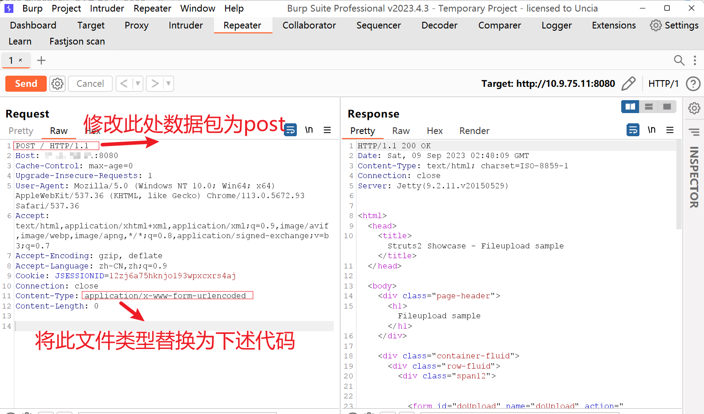This screenshot has width=704, height=414.
Task: Expand the INSPECTOR side panel
Action: 694,177
